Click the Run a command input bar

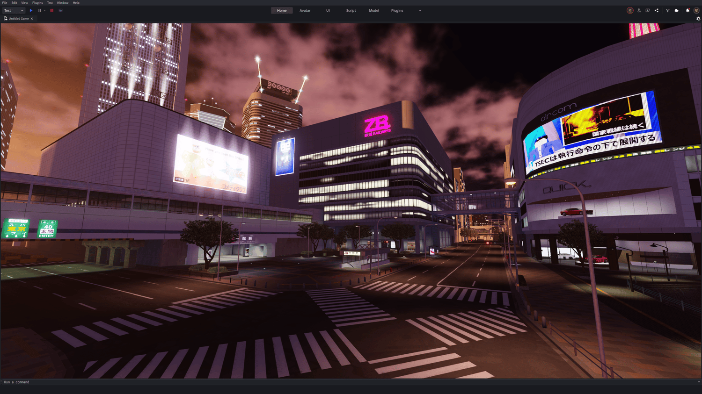pyautogui.click(x=349, y=382)
